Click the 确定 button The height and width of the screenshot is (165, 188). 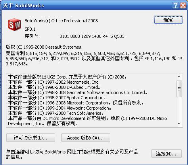(x=168, y=20)
